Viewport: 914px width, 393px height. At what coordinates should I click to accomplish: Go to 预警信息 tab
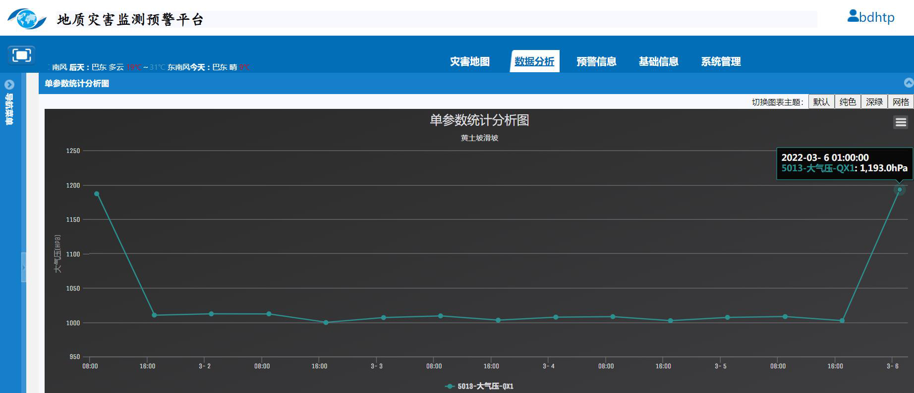596,62
